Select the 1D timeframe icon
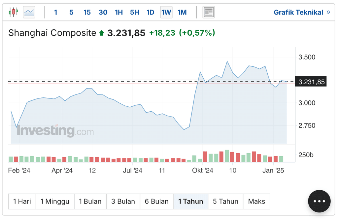338x219 pixels. [x=150, y=12]
